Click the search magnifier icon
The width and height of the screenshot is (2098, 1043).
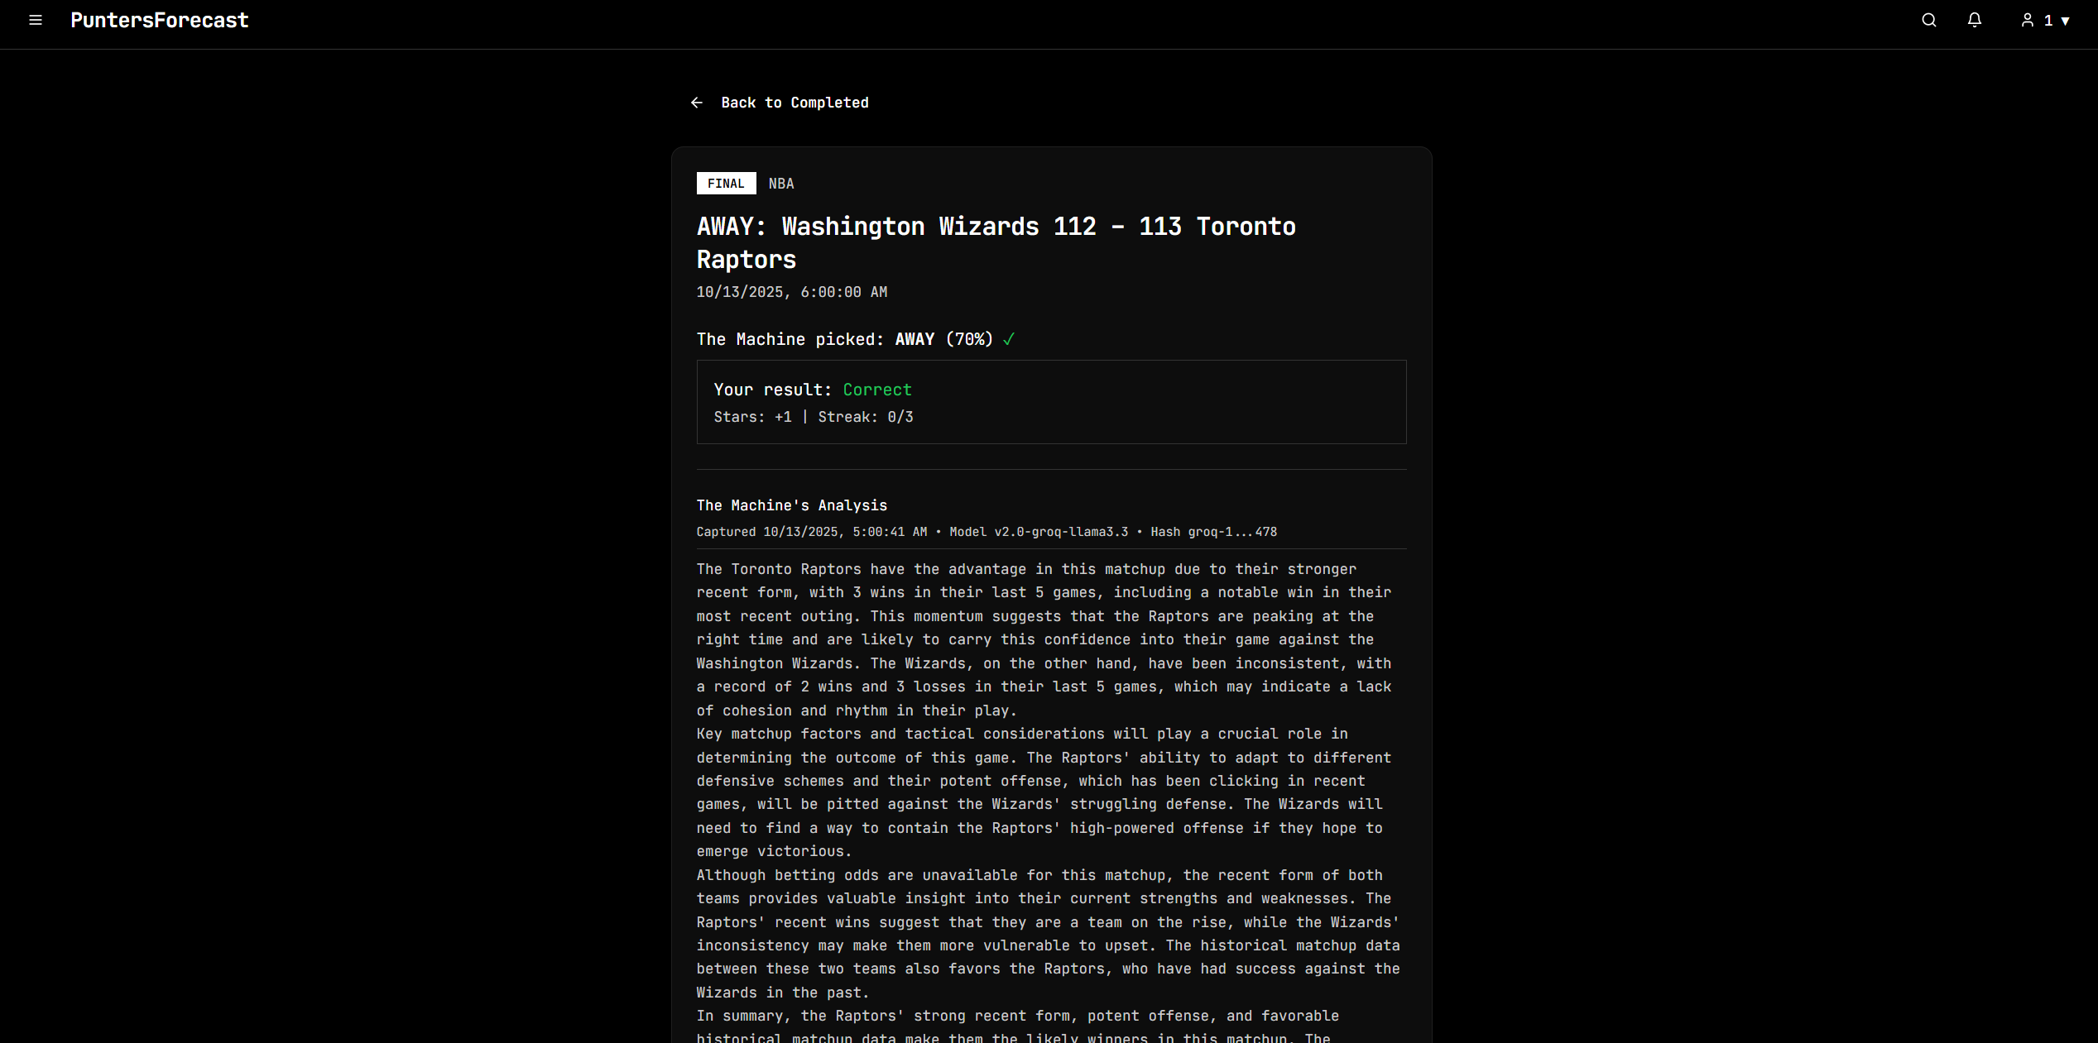pyautogui.click(x=1928, y=20)
